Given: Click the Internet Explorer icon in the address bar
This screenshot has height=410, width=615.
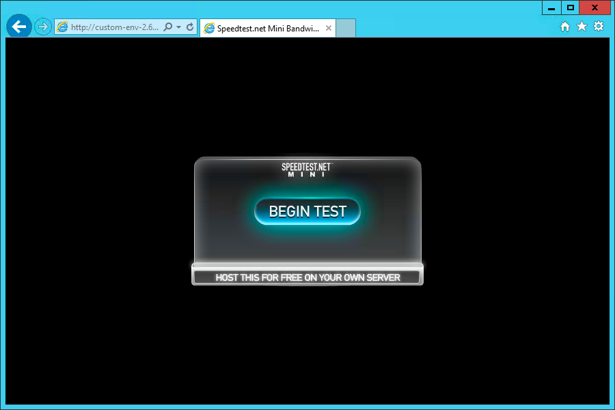Looking at the screenshot, I should 62,27.
